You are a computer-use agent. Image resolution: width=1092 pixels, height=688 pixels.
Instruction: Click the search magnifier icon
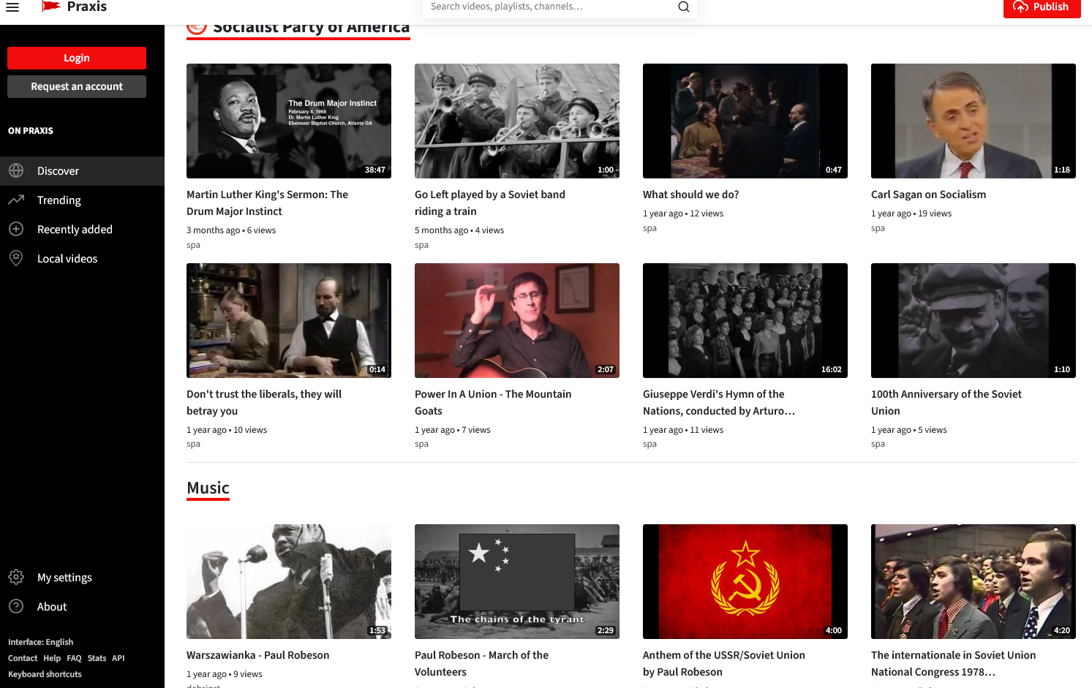pos(683,7)
